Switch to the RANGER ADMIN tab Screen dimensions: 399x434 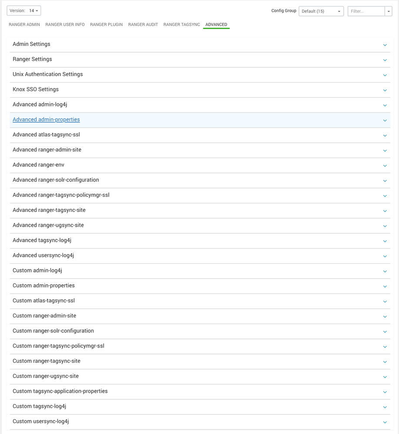click(x=24, y=25)
